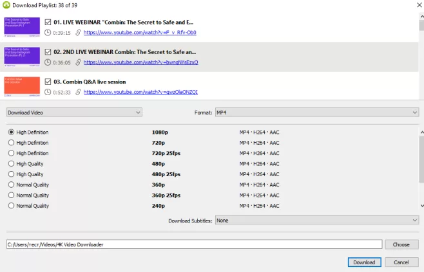
Task: Click the 240p resolution label
Action: click(158, 206)
